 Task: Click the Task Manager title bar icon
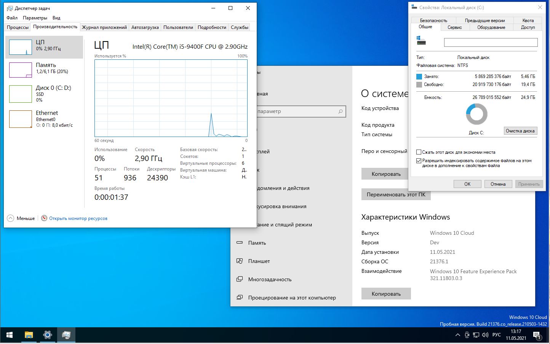tap(10, 8)
